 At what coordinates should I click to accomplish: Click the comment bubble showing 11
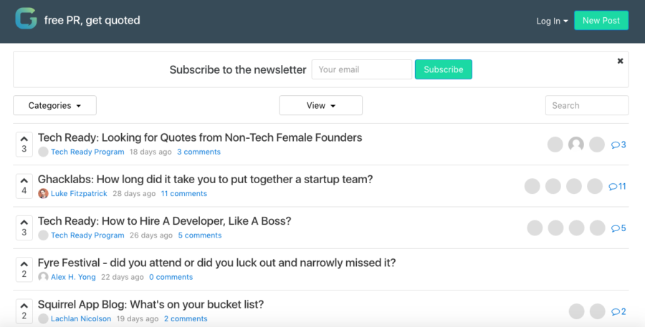617,187
